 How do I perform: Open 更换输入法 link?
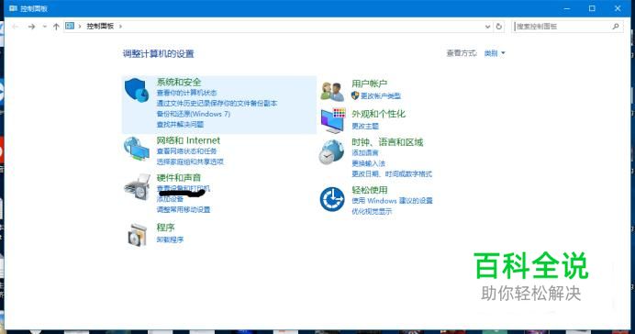coord(369,163)
